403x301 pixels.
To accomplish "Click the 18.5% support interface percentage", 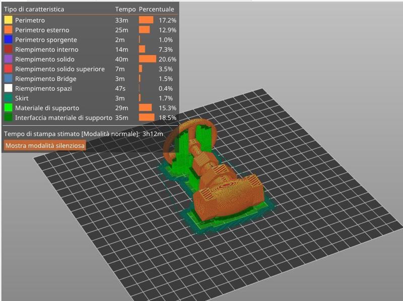I will pos(167,118).
